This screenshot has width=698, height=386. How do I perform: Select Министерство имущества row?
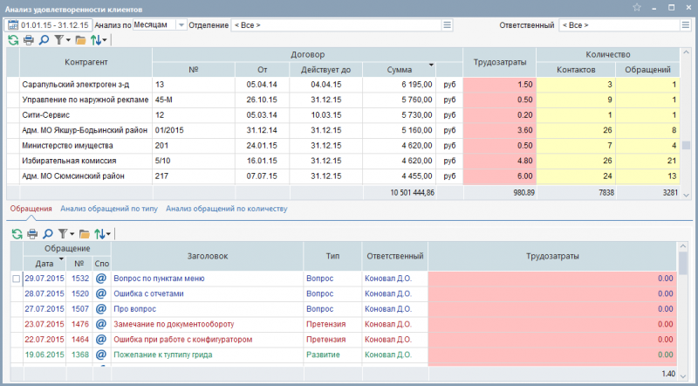(343, 145)
